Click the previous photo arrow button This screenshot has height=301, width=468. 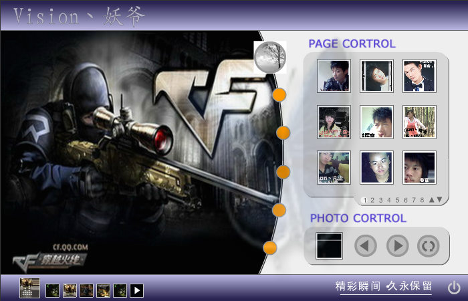tap(366, 245)
